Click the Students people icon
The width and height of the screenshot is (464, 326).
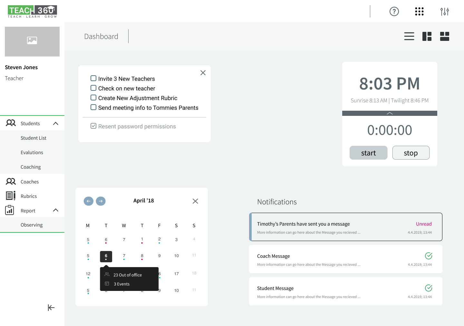tap(11, 123)
